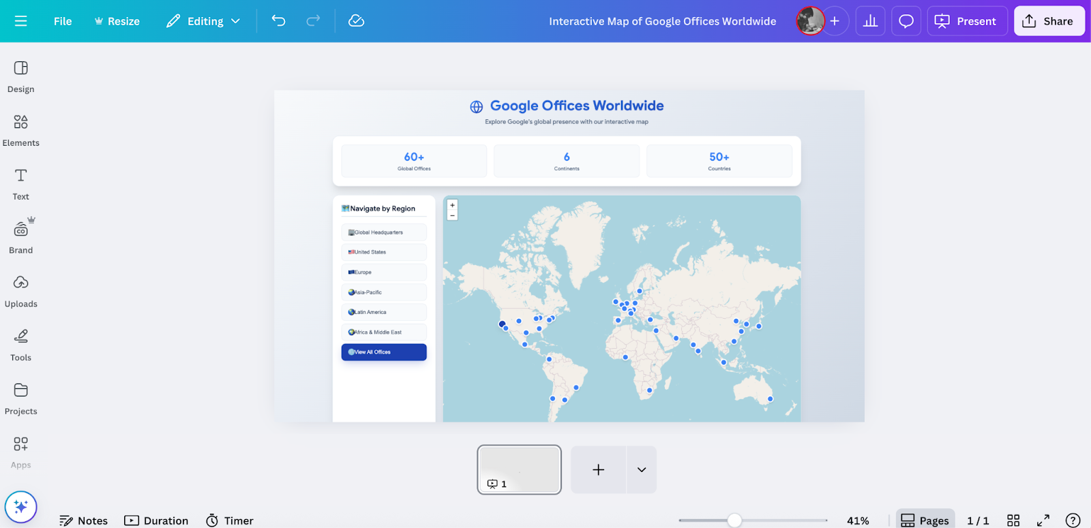Viewport: 1091px width, 528px height.
Task: Expand the Editing mode dropdown
Action: [203, 21]
